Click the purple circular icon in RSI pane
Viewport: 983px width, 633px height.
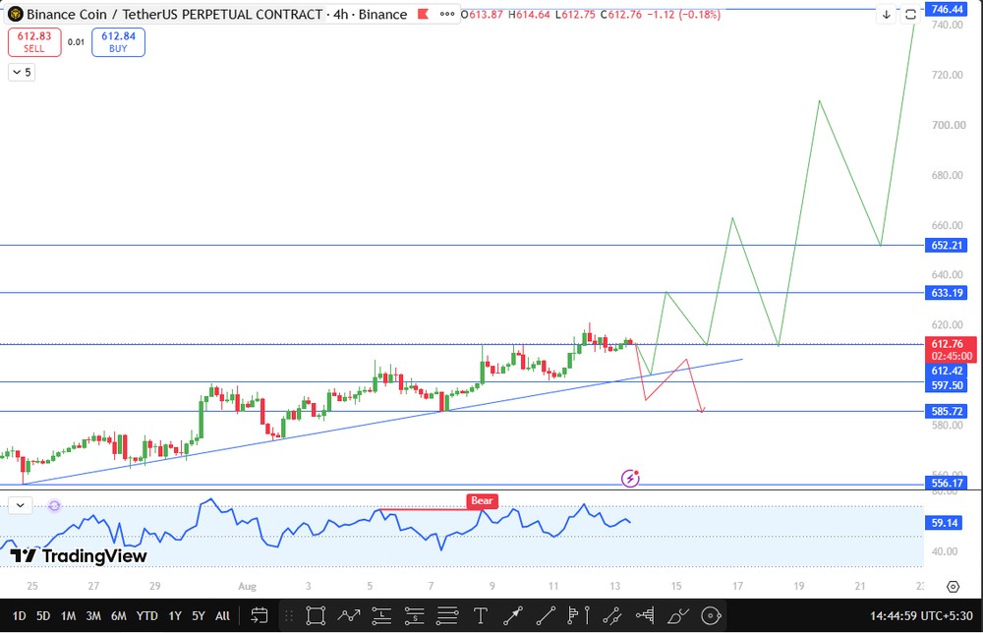[54, 505]
